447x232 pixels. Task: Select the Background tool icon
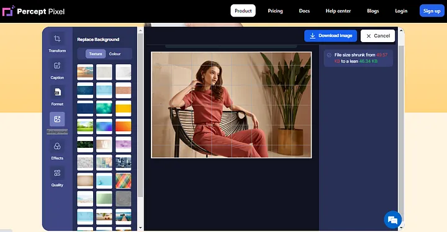click(57, 119)
